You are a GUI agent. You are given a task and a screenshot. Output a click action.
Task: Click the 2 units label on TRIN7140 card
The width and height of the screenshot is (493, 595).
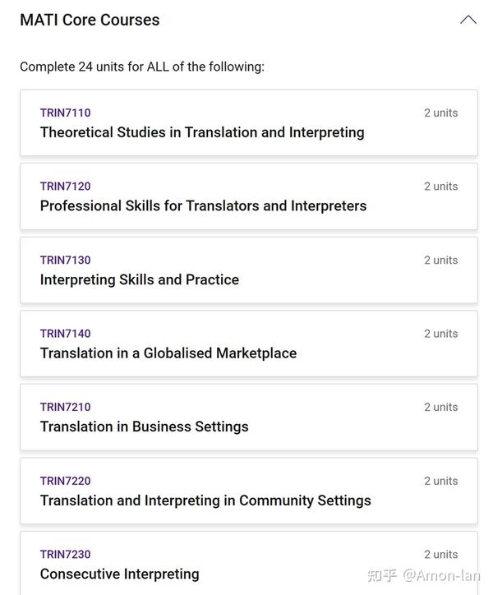pyautogui.click(x=440, y=334)
